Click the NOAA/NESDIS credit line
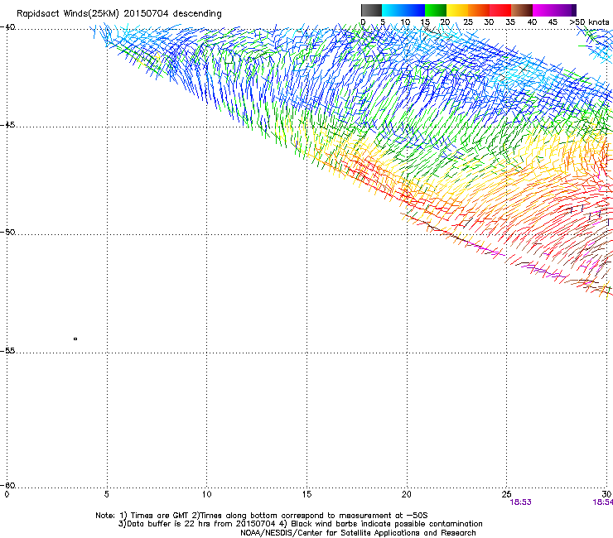The image size is (613, 538). (358, 533)
